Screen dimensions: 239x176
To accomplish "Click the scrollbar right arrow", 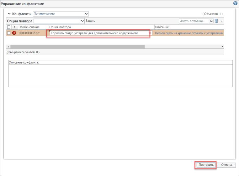I will coord(222,47).
